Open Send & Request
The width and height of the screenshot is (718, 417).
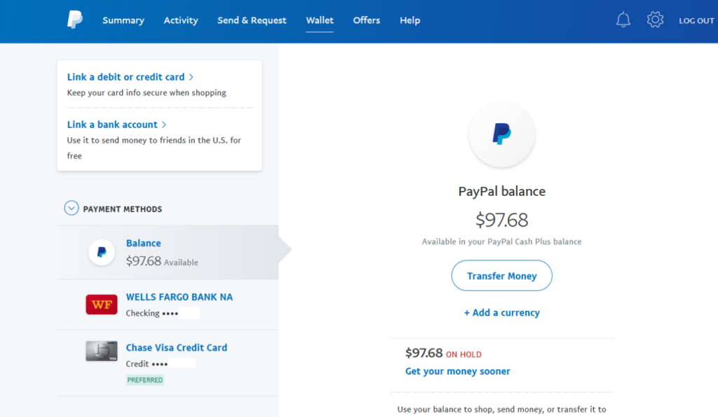tap(252, 20)
